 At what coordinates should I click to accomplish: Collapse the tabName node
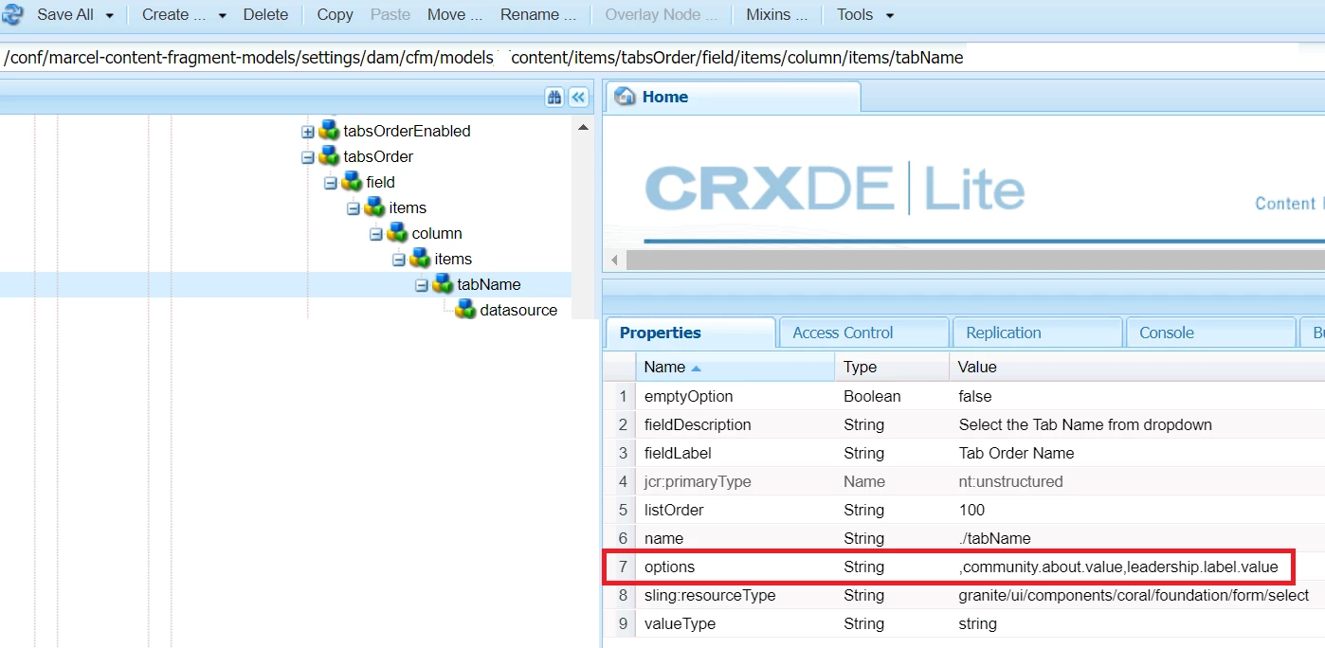click(x=421, y=285)
